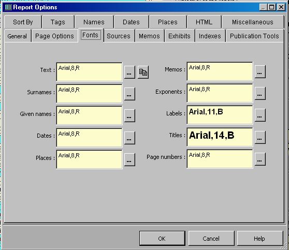
Task: Open the Page Options tab
Action: [54, 36]
